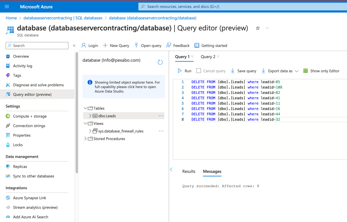
Task: Click the New Query plus icon
Action: click(x=105, y=46)
